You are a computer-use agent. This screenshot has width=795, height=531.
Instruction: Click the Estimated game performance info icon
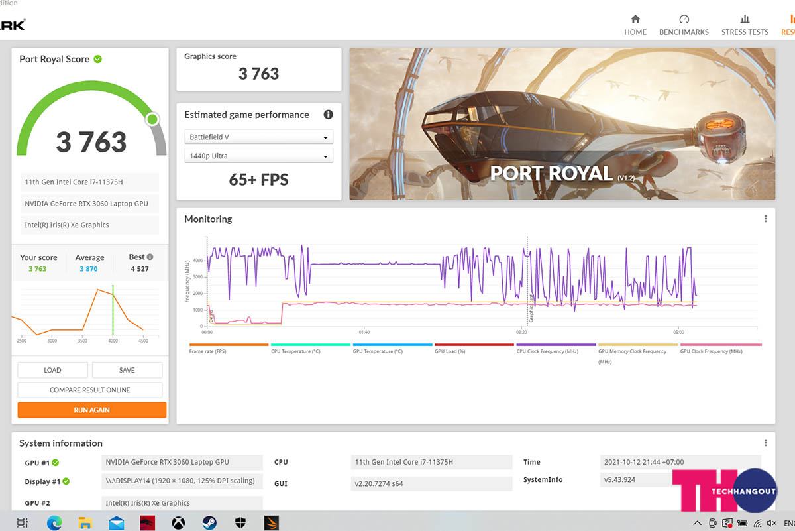[x=328, y=115]
